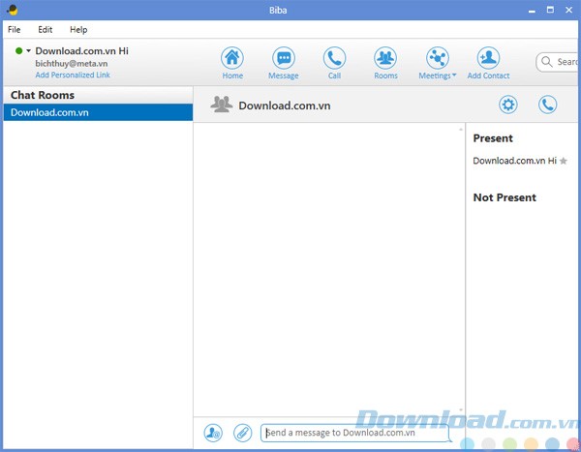Click the Add Personalized Link link
The height and width of the screenshot is (452, 581).
[73, 75]
